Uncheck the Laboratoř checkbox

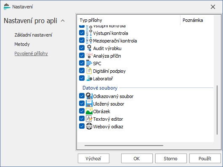tap(82, 78)
